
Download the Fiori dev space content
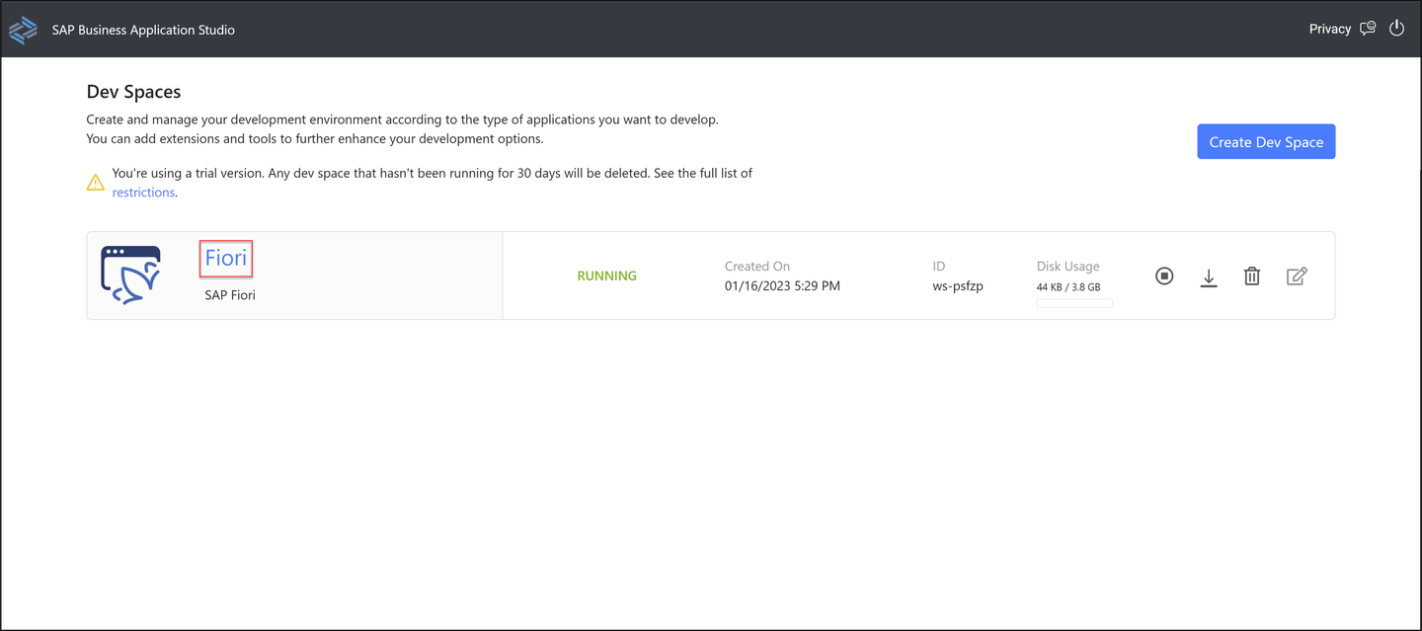1209,277
